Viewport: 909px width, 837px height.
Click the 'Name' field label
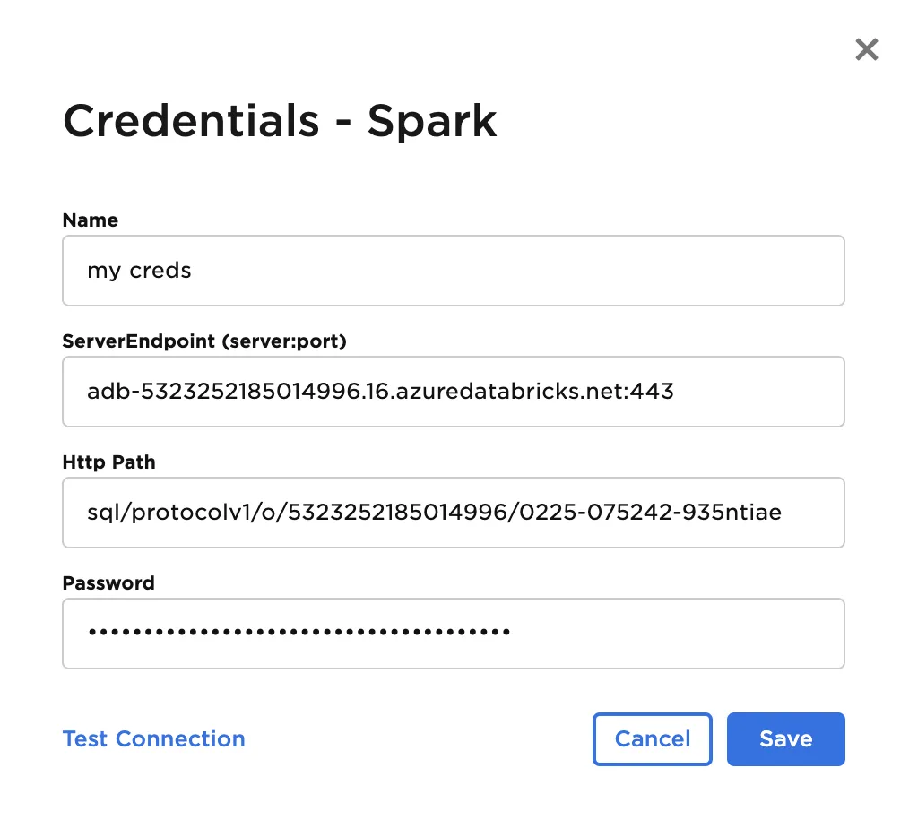[90, 220]
